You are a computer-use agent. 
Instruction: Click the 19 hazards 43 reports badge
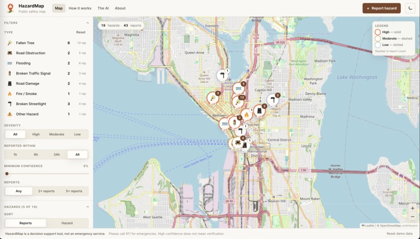tap(121, 26)
